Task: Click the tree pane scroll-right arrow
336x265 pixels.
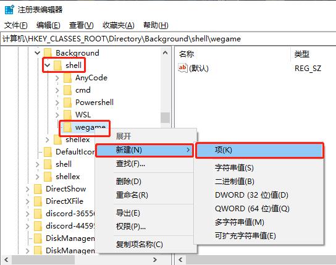Action: pyautogui.click(x=154, y=259)
